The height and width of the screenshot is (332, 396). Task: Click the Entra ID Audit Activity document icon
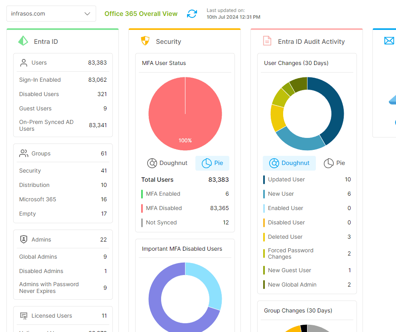pyautogui.click(x=267, y=41)
